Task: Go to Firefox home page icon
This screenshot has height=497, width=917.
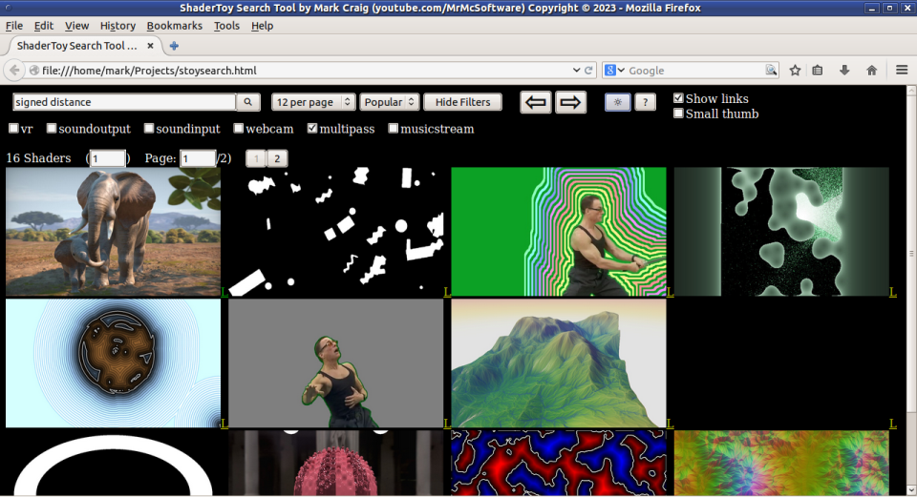Action: 871,70
